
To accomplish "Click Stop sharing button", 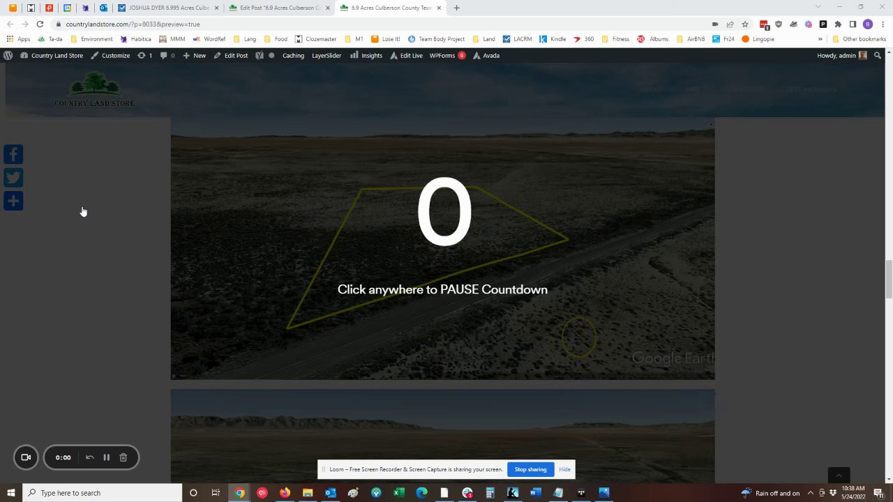I will tap(531, 469).
